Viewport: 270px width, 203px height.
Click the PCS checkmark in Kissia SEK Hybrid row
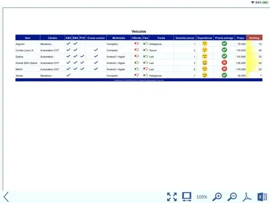82,62
